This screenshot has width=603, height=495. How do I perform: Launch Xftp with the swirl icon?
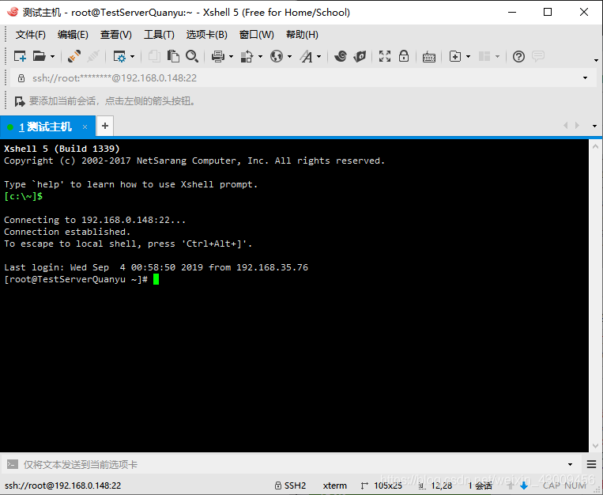[341, 57]
